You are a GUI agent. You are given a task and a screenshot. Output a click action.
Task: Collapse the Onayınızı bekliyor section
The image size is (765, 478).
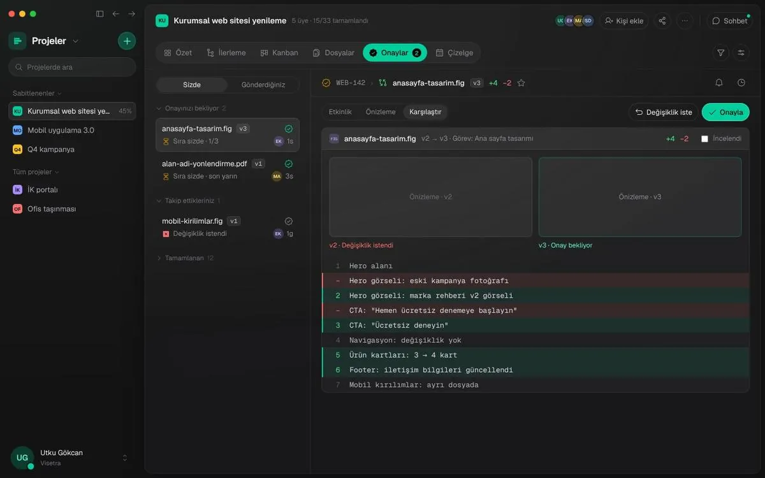pyautogui.click(x=191, y=108)
